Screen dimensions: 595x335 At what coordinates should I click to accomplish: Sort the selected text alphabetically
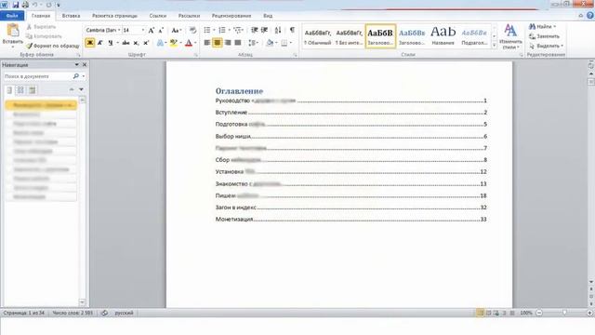278,30
